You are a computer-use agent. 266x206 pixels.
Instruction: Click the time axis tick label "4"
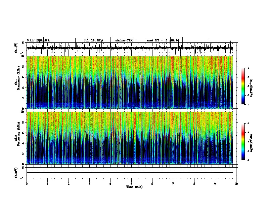(110, 184)
